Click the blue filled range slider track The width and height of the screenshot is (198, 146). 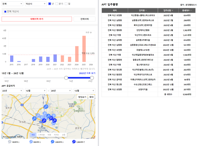tap(79, 78)
